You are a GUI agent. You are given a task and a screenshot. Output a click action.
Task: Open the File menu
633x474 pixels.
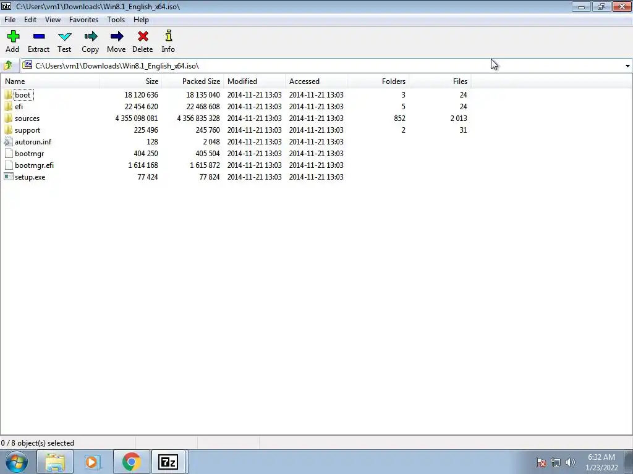coord(10,19)
